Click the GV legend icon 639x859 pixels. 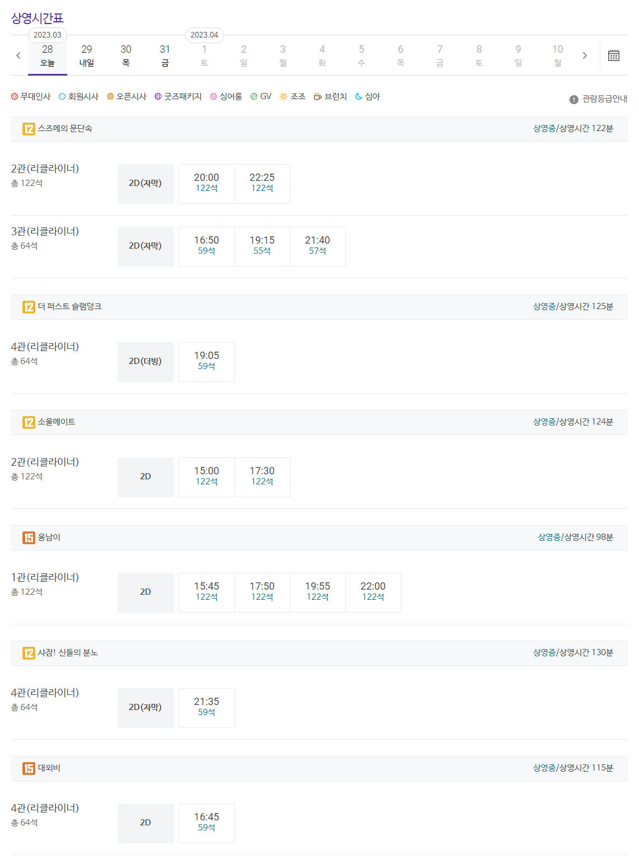tap(254, 96)
